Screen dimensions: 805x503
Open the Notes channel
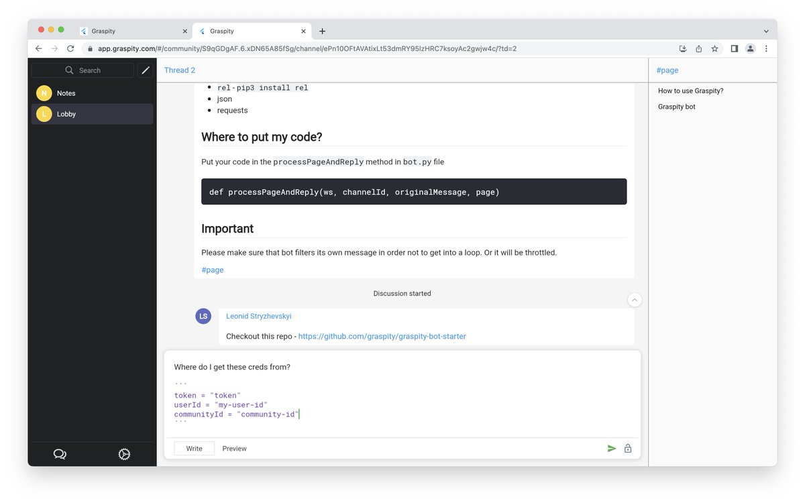point(92,93)
